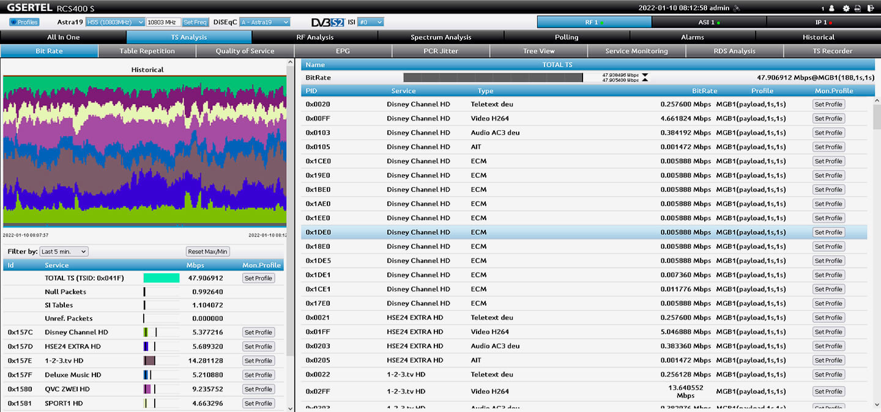
Task: Click PID 0x0103 Audio AC3 deu row
Action: 584,133
